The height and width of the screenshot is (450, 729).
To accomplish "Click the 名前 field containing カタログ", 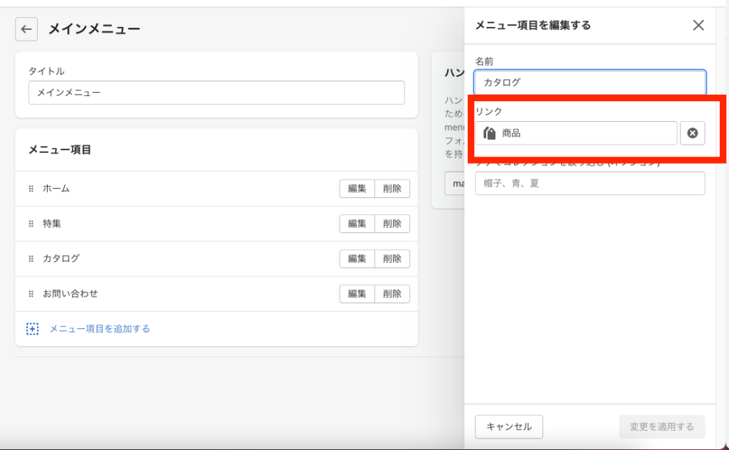I will point(589,82).
